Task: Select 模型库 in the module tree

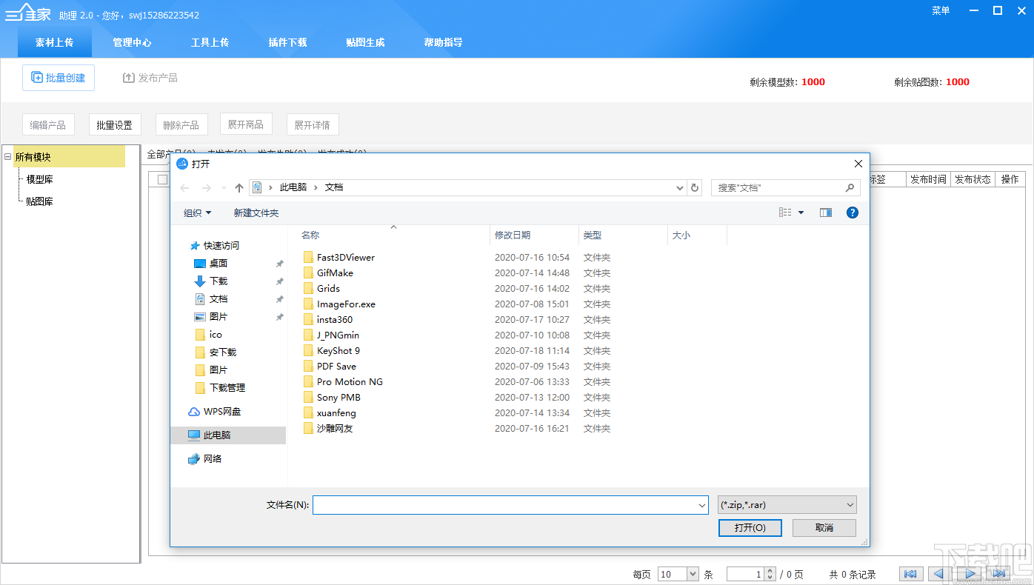Action: (x=40, y=179)
